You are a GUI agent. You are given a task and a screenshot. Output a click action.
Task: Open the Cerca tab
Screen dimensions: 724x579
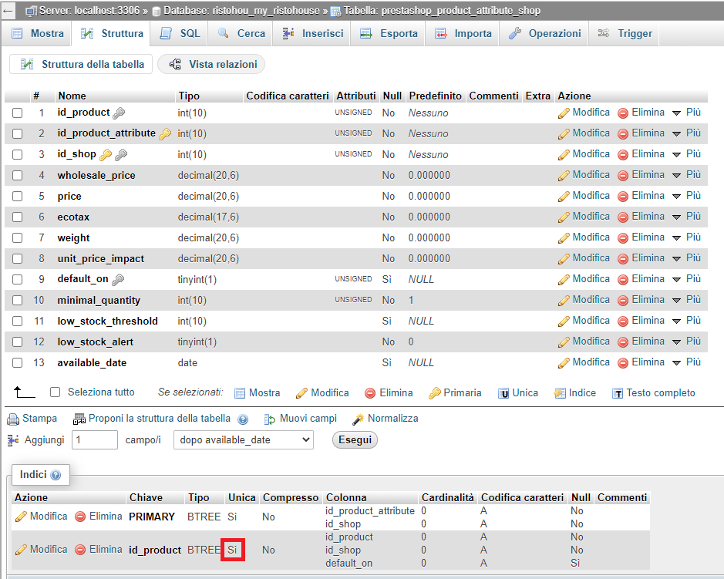tap(241, 34)
